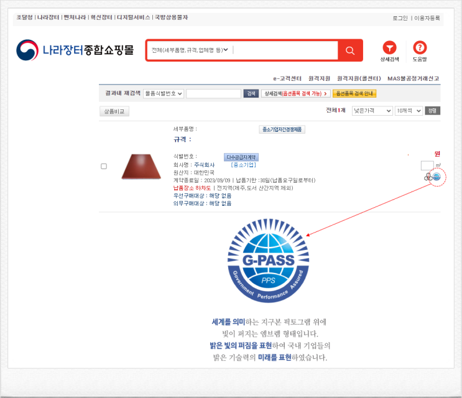Screen dimensions: 462x398
Task: Open the 조달청 top menu link
Action: point(24,17)
